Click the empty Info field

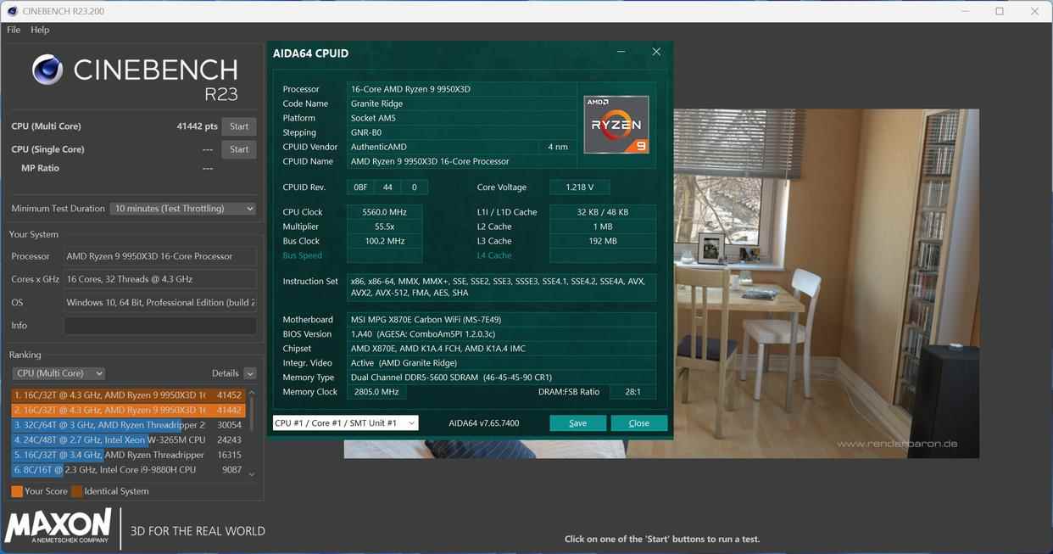160,326
